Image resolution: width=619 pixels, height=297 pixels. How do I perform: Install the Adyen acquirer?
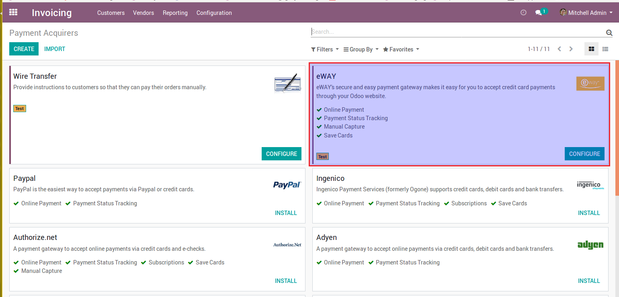pyautogui.click(x=589, y=281)
